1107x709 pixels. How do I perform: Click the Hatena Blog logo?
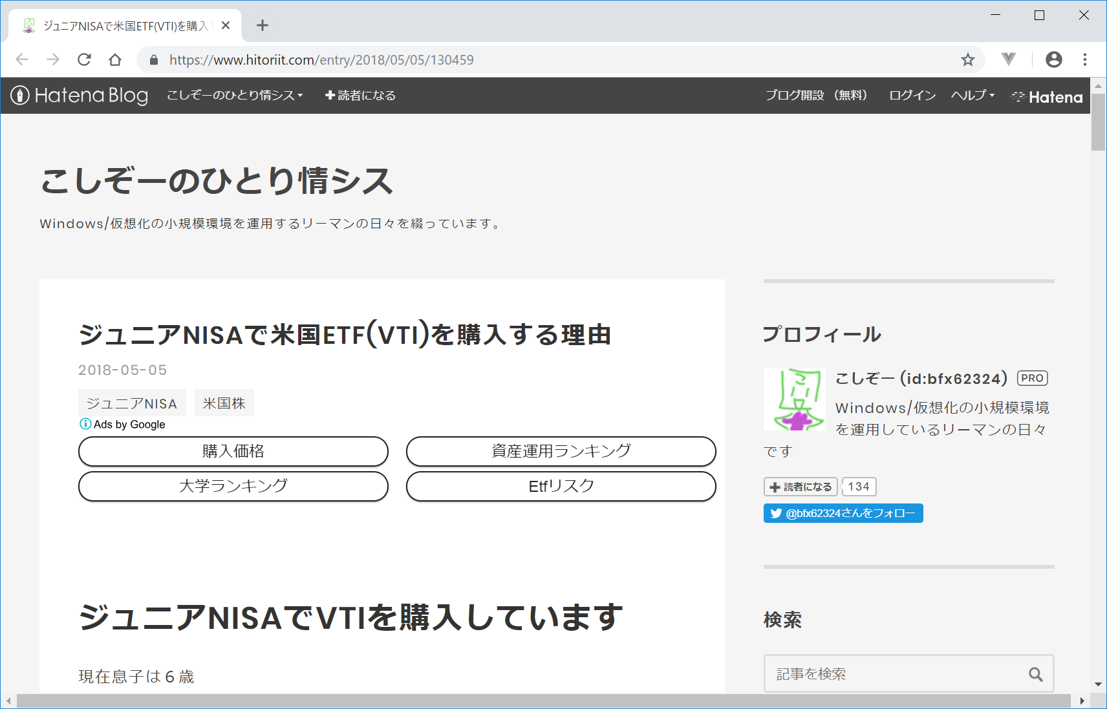(x=80, y=96)
